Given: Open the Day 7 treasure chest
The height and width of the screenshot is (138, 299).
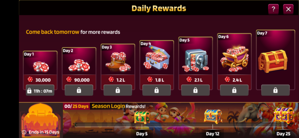Looking at the screenshot, I should 273,61.
